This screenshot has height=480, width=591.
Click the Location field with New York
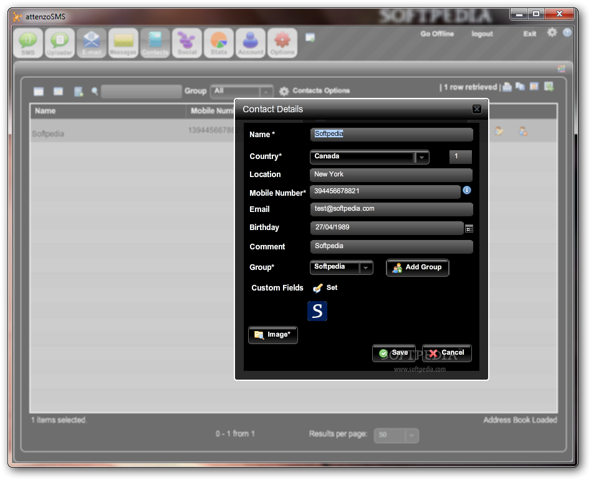(392, 175)
